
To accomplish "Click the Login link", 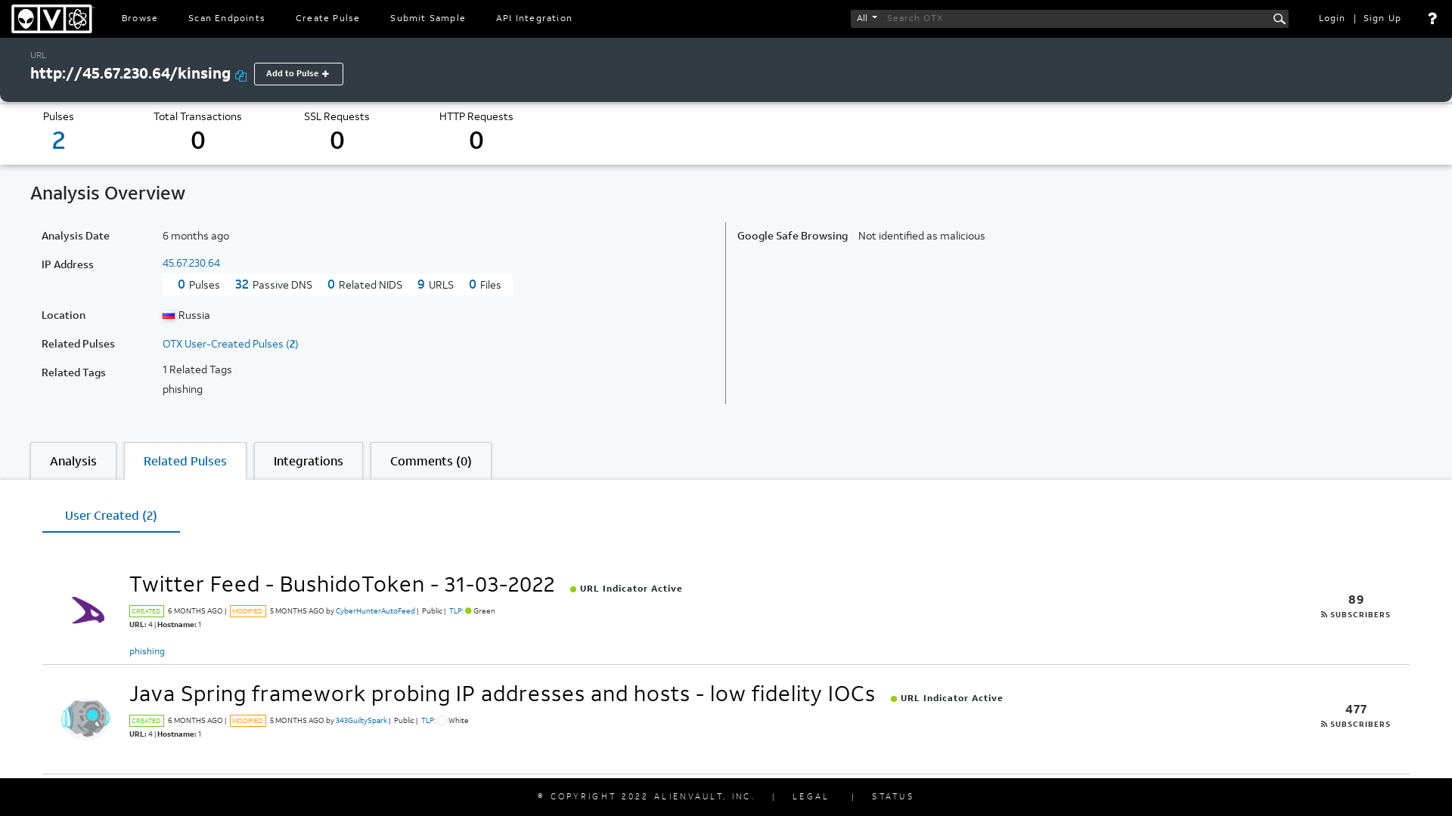I will click(1332, 18).
